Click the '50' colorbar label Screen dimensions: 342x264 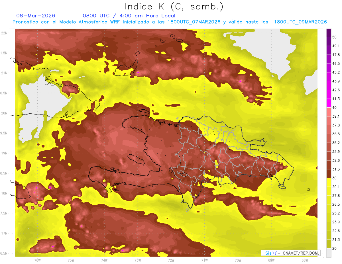point(335,38)
